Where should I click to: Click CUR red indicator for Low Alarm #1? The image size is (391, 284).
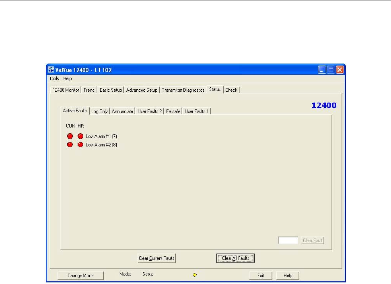point(70,136)
